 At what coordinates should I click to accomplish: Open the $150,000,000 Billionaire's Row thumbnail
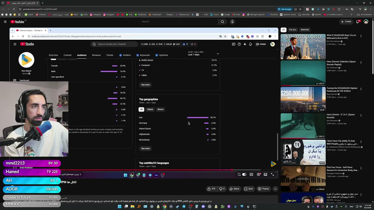[303, 47]
